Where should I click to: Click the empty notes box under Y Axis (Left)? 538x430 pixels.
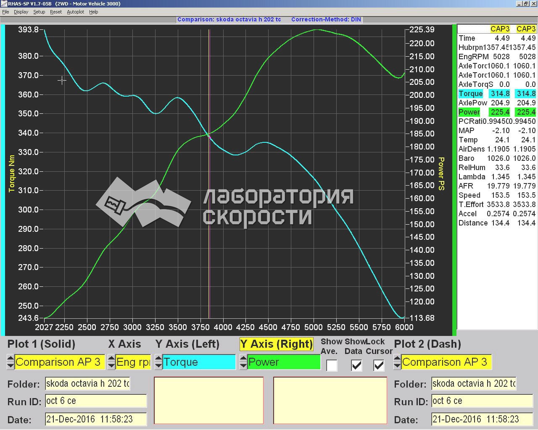click(x=209, y=401)
